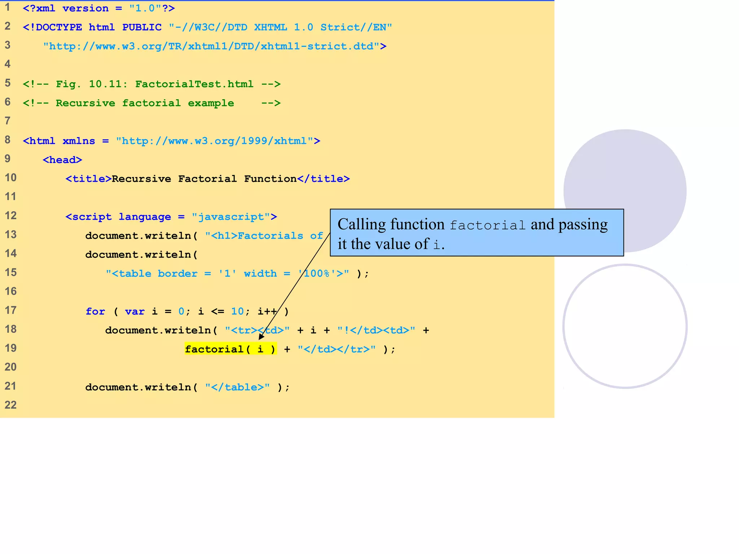
Task: Click the highlighted factorial( i ) call
Action: click(x=230, y=349)
